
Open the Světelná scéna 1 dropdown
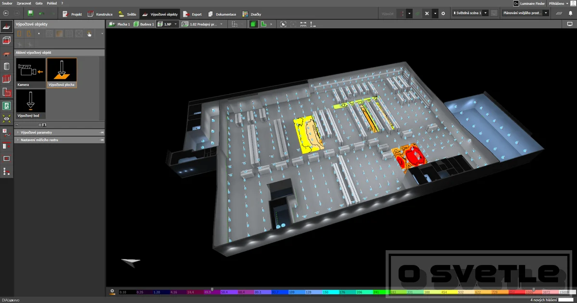coord(471,13)
